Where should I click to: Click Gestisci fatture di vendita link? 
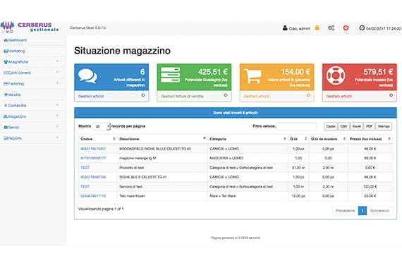point(182,96)
